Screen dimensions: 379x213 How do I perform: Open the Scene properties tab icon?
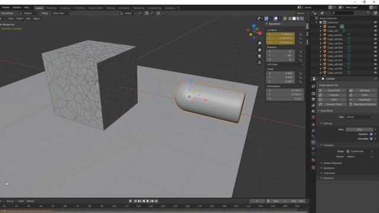313,111
